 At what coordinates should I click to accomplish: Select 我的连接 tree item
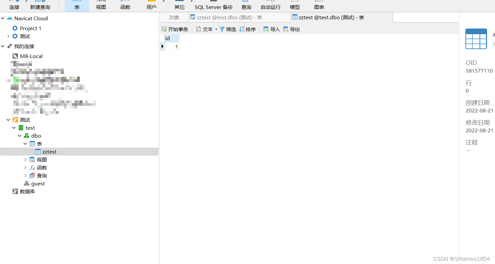24,46
